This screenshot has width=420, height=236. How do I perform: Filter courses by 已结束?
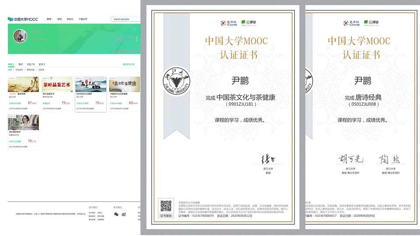pos(41,69)
